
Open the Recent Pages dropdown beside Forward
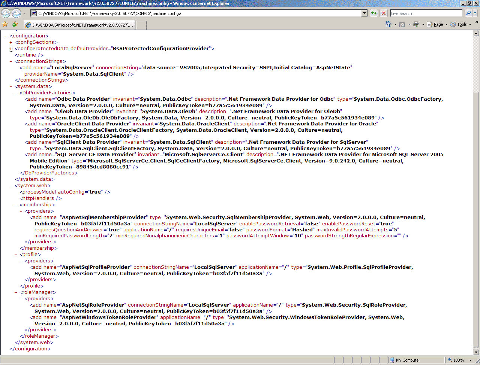[24, 13]
